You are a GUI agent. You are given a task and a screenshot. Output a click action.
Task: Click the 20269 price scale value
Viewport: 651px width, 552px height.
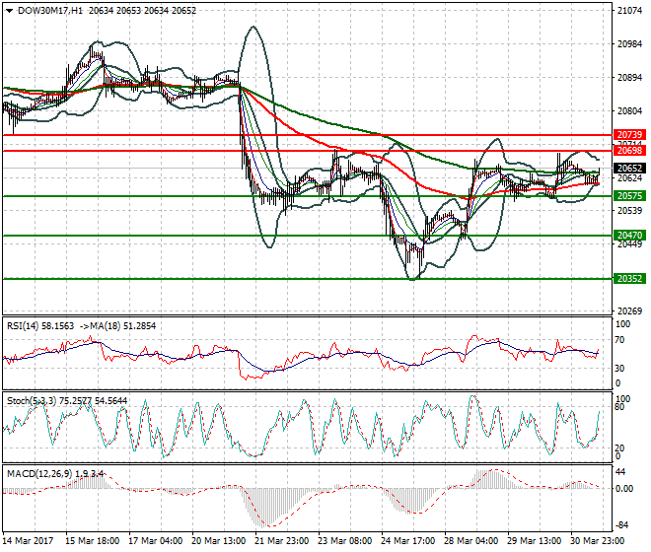coord(629,310)
